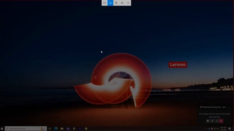The image size is (234, 131).
Task: Click 'Call is in progress' return link
Action: tap(214, 114)
